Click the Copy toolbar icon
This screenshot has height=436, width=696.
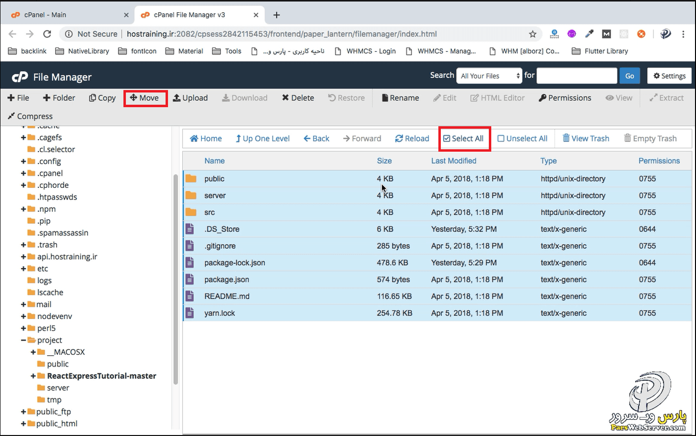[x=93, y=98]
